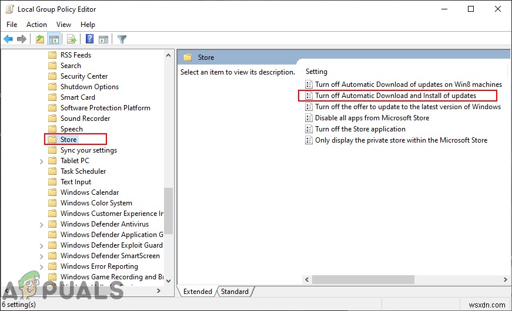Select the Search folder in tree
512x311 pixels.
[71, 66]
